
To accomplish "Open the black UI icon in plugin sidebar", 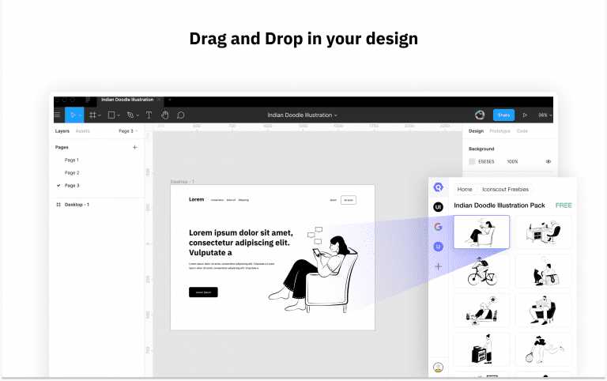I will point(438,207).
